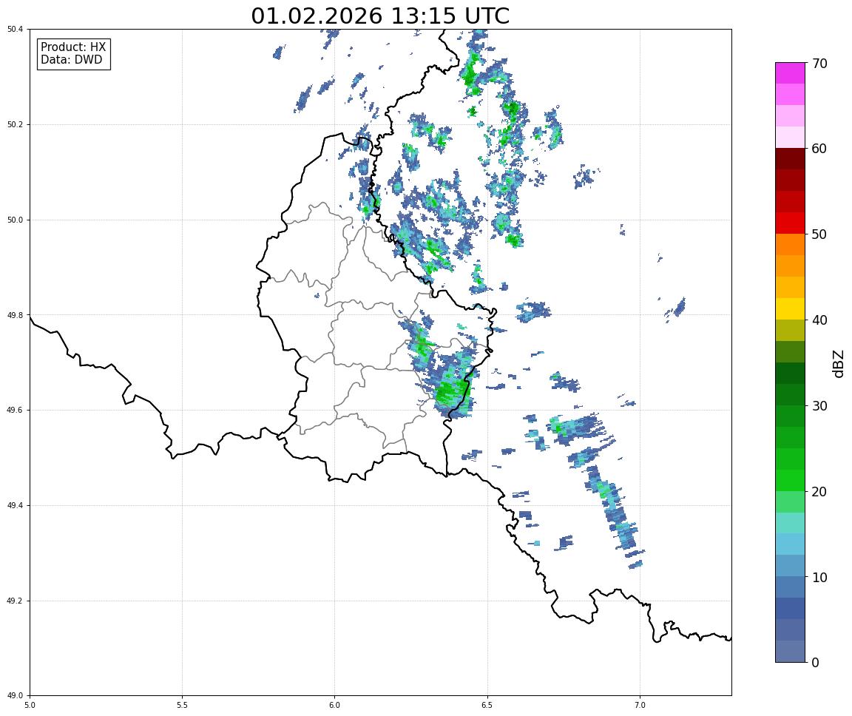Image resolution: width=852 pixels, height=716 pixels.
Task: Click the latitude axis label 49.6
Action: 15,411
